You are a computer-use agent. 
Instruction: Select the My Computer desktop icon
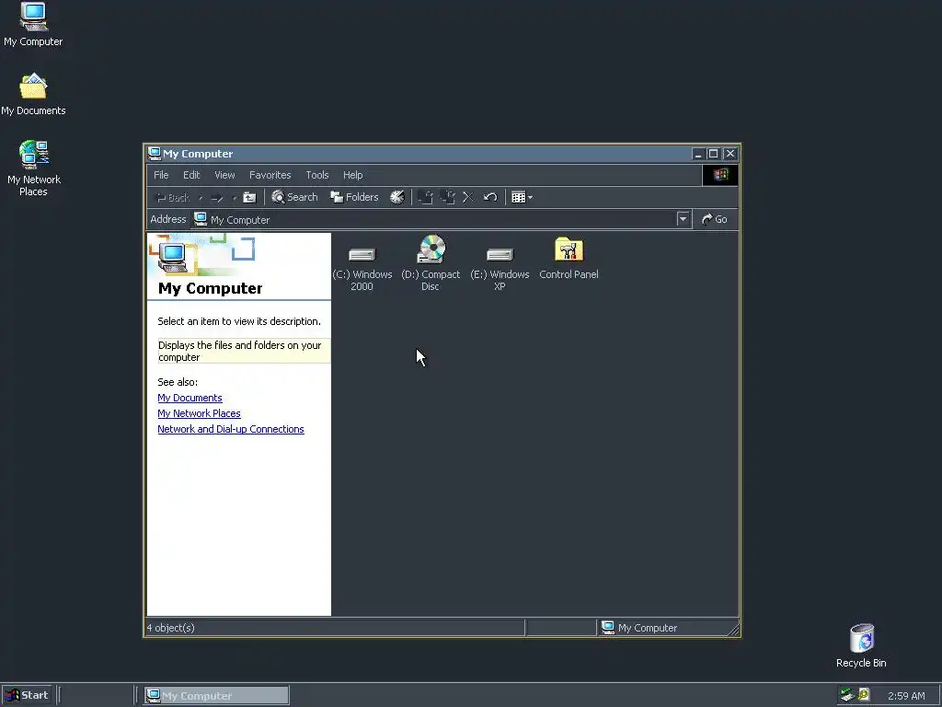(x=33, y=25)
